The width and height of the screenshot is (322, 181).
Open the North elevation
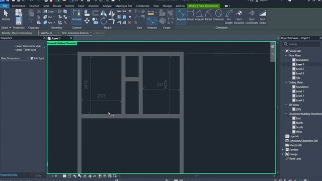point(299,123)
